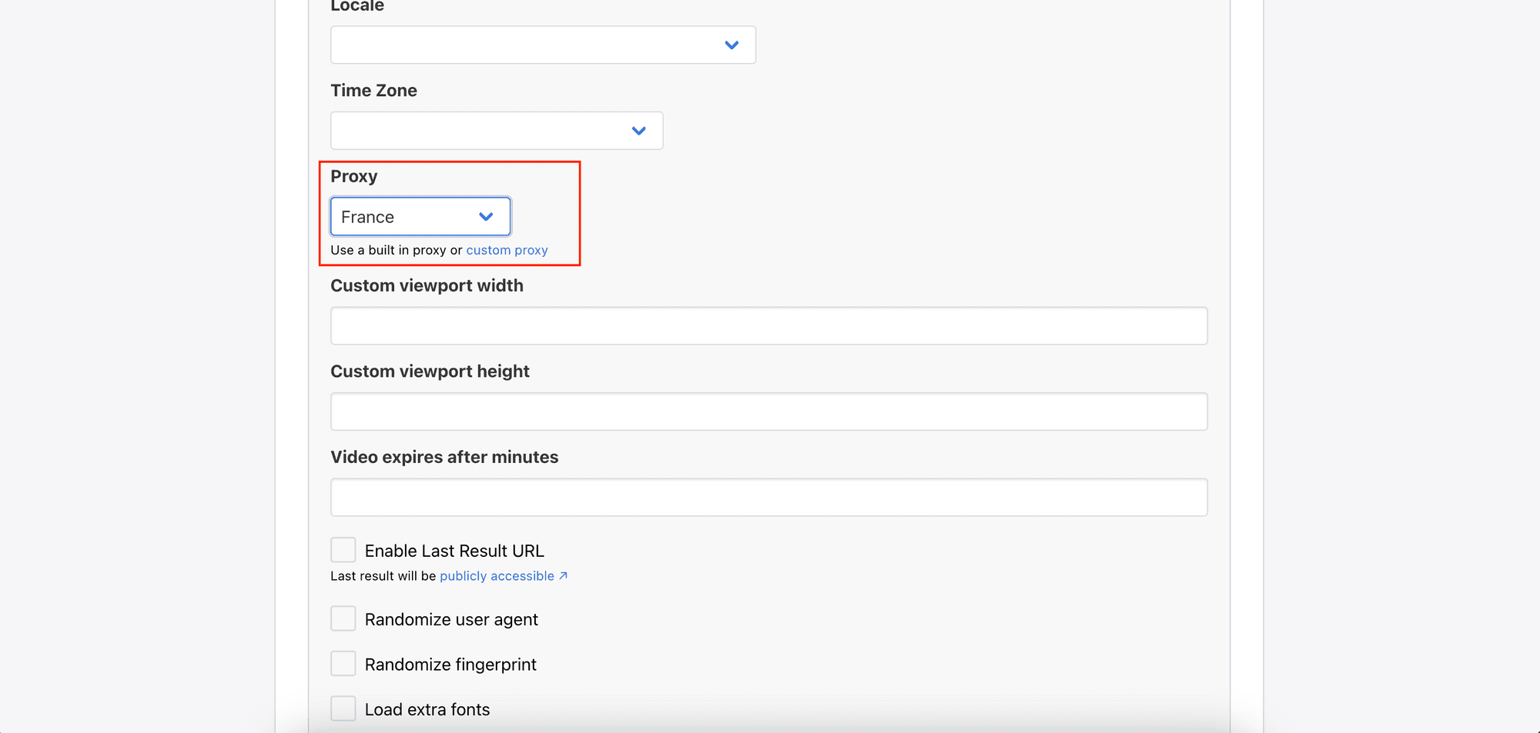Check Randomize user agent
The height and width of the screenshot is (733, 1540).
[x=343, y=618]
